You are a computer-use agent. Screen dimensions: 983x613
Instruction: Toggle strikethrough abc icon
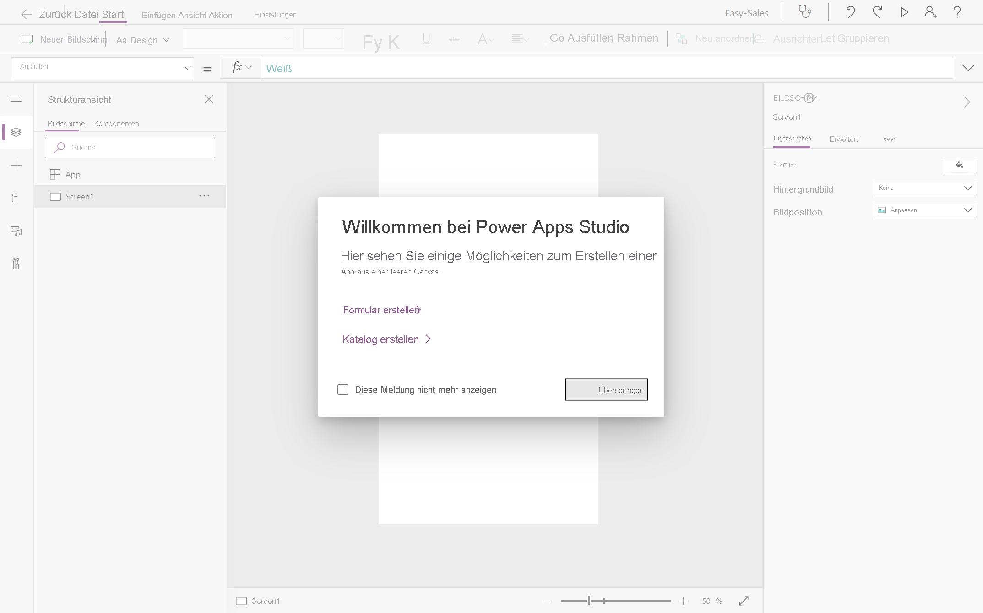pyautogui.click(x=454, y=39)
